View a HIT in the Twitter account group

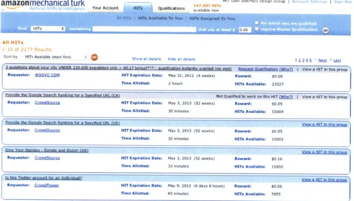click(x=324, y=180)
